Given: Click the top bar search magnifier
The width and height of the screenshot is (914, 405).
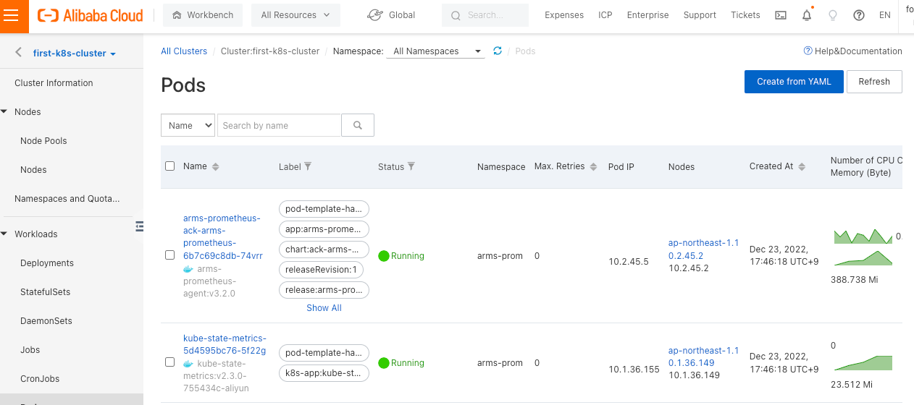Looking at the screenshot, I should (456, 15).
